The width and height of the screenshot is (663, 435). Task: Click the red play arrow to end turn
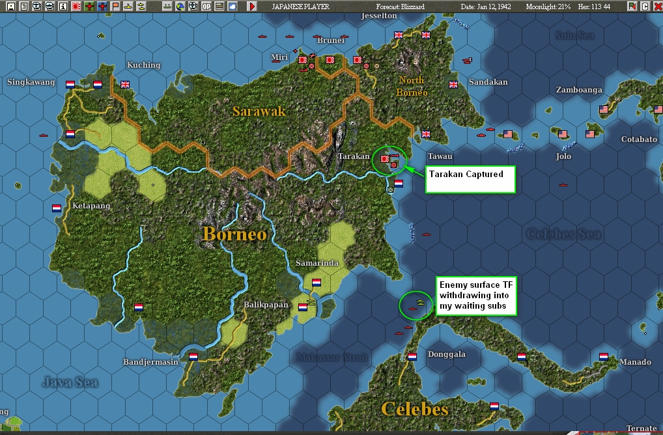coord(251,7)
